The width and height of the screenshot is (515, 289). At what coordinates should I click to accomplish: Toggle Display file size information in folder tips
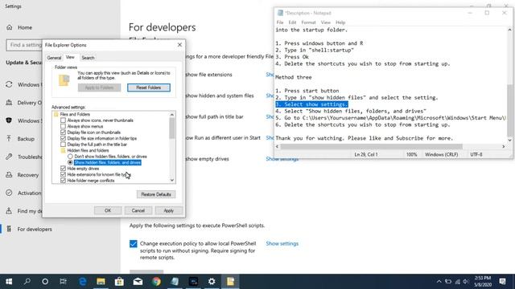tap(63, 138)
